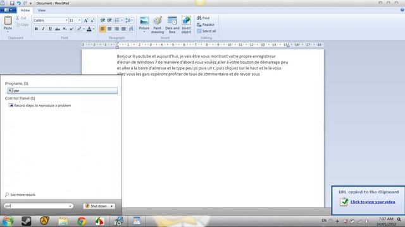Expand the Shut down options arrow
The image size is (405, 227).
point(112,206)
